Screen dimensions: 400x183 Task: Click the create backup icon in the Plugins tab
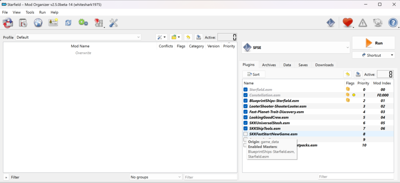point(359,74)
